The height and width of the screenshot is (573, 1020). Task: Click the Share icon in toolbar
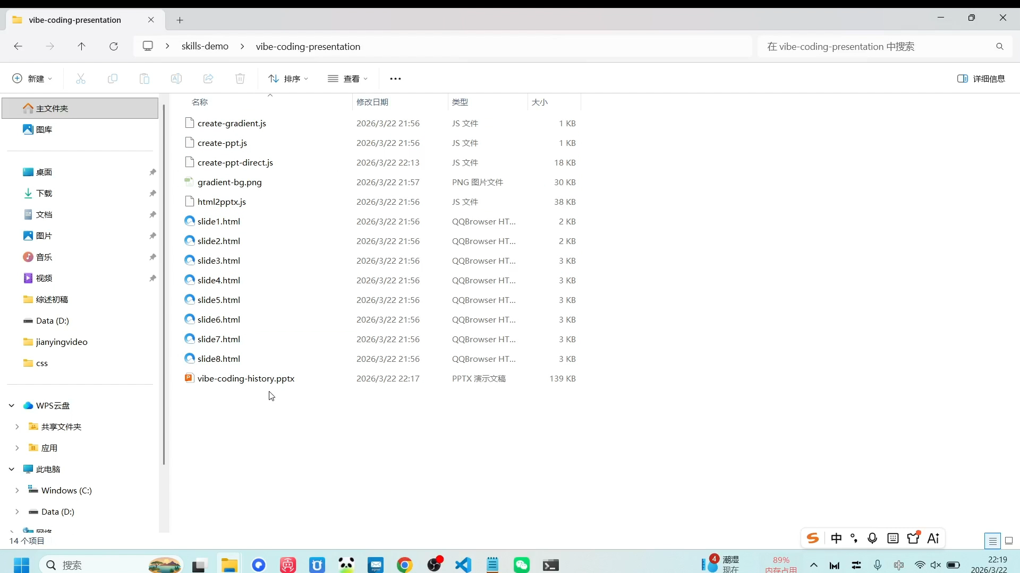pyautogui.click(x=208, y=79)
